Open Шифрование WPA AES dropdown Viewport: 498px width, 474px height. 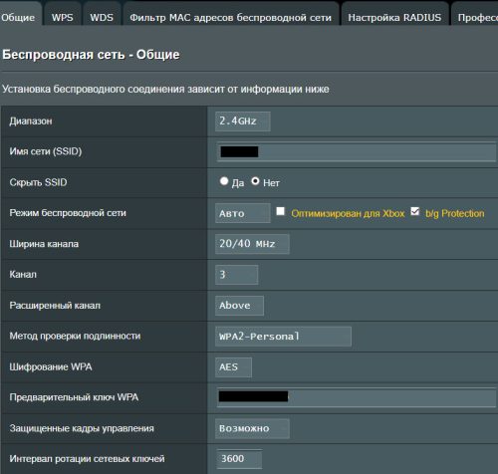pyautogui.click(x=233, y=367)
